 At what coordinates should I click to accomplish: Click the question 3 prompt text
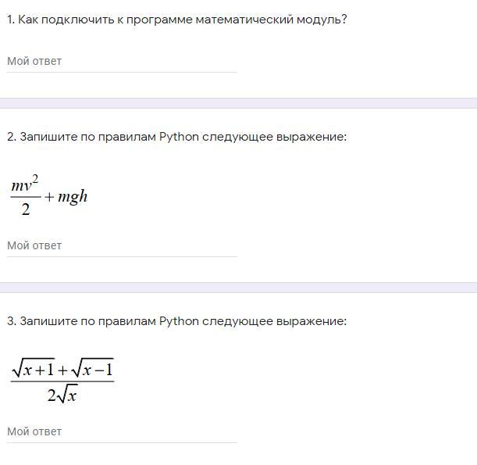click(x=176, y=321)
